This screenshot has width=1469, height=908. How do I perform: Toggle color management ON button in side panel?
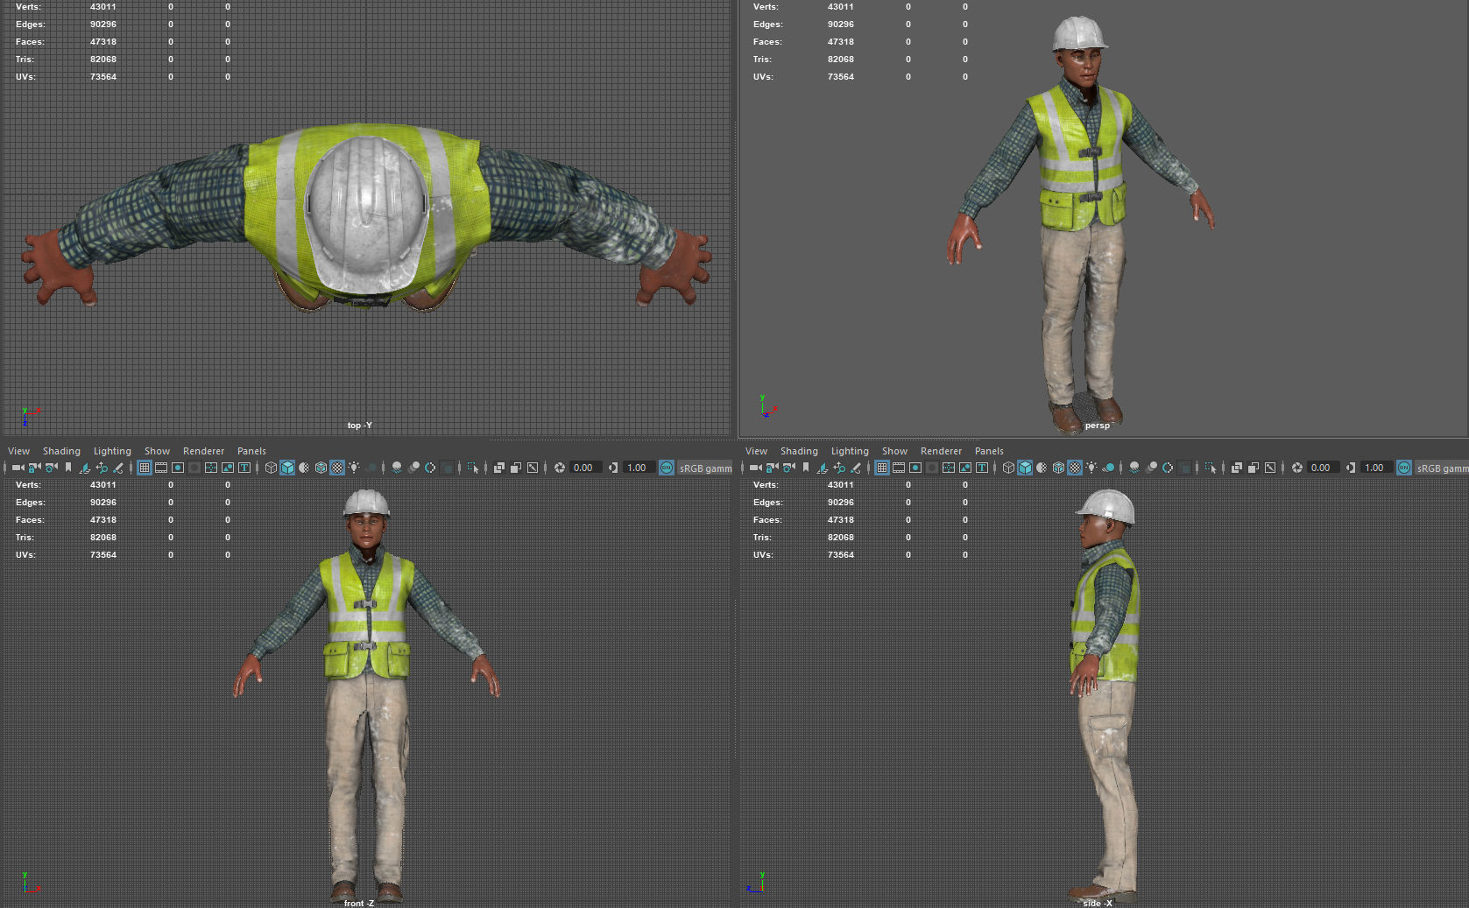1404,468
